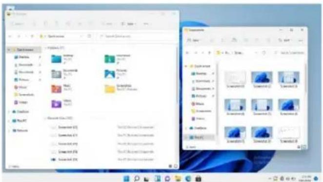The image size is (323, 182).
Task: Select Screenshot (3) thumbnail
Action: pos(288,79)
